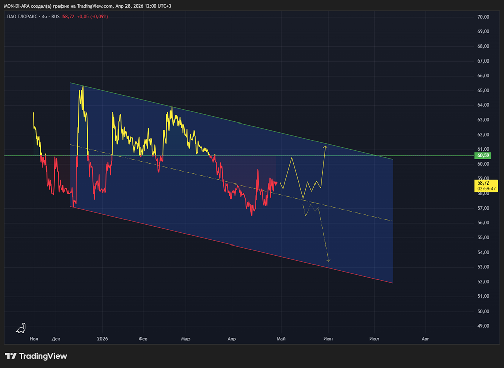Click the Май month label on time axis
Image resolution: width=504 pixels, height=368 pixels.
(x=281, y=339)
